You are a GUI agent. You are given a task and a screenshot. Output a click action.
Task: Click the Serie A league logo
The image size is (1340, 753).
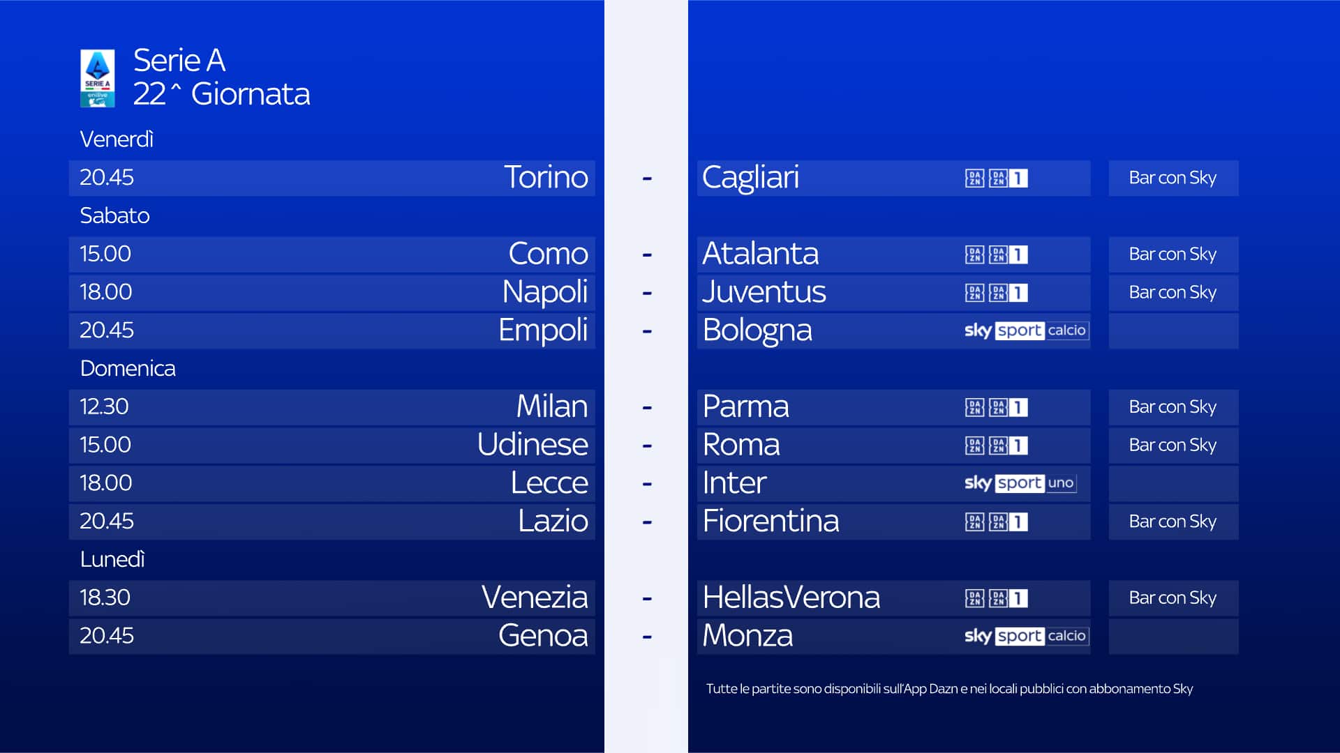pos(97,78)
